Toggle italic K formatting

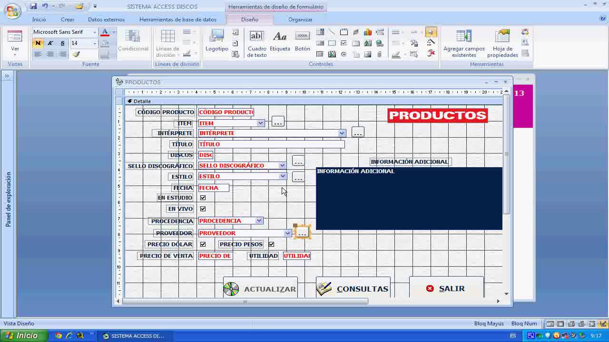(50, 43)
